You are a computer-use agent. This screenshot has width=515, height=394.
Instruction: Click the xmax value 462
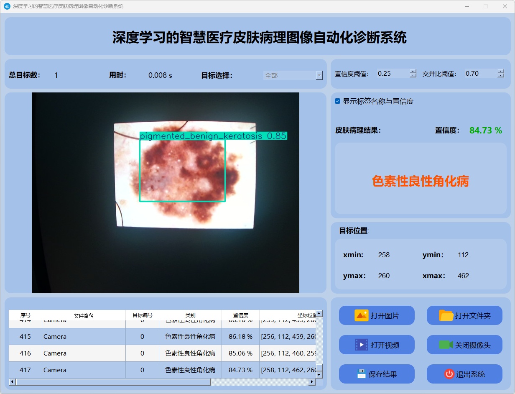coord(463,276)
